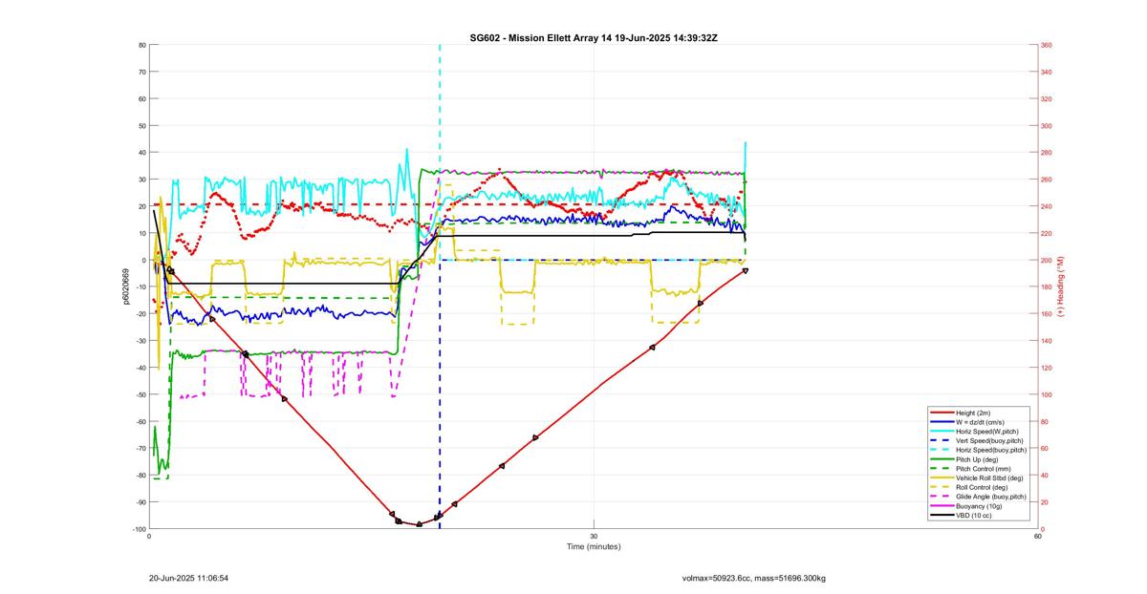
Task: Click the triangle marker at the Height curve minimum
Action: [x=419, y=524]
